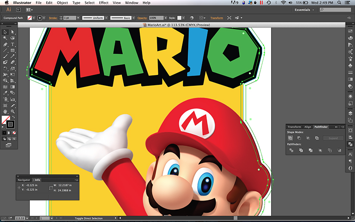Open the Character panel from right dock
355x222 pixels.
(x=350, y=155)
